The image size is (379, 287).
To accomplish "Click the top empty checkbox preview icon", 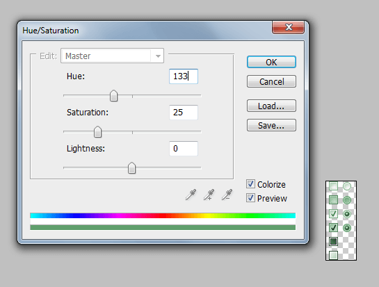I will 333,186.
